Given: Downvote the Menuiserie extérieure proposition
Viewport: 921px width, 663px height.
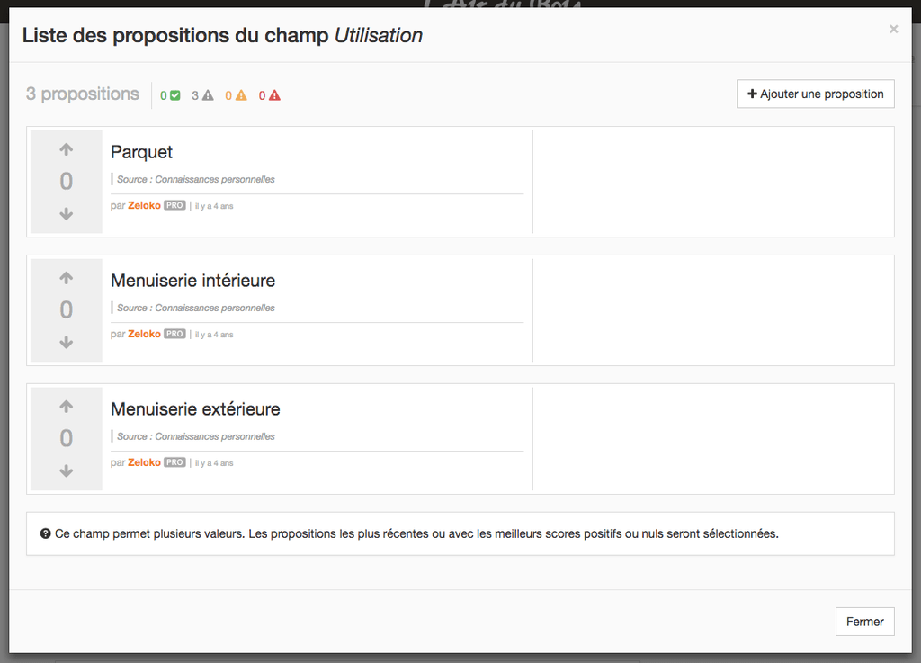Looking at the screenshot, I should (67, 471).
